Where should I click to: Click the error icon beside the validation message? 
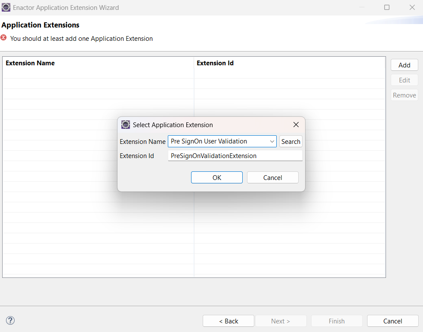coord(4,38)
